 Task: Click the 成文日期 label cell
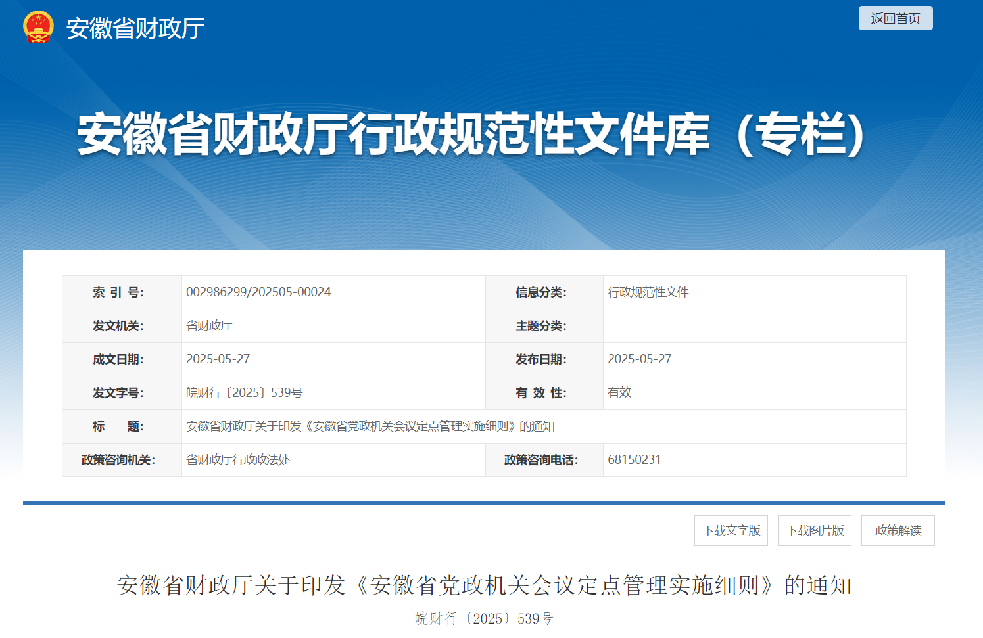(122, 359)
